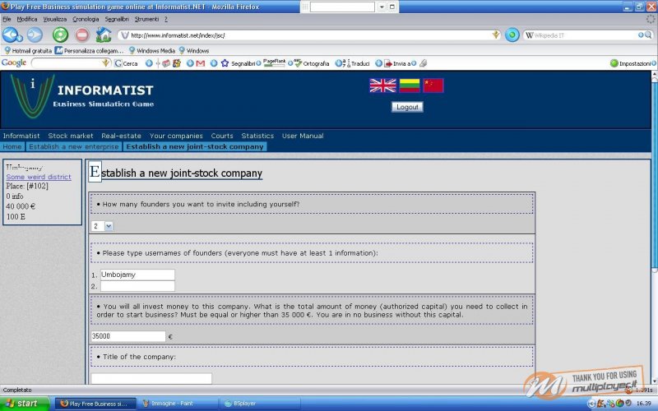Switch language with the Lithuanian flag
658x411 pixels.
click(x=410, y=85)
